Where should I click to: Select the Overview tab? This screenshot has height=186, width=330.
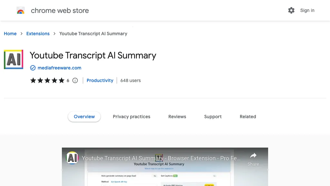point(84,117)
